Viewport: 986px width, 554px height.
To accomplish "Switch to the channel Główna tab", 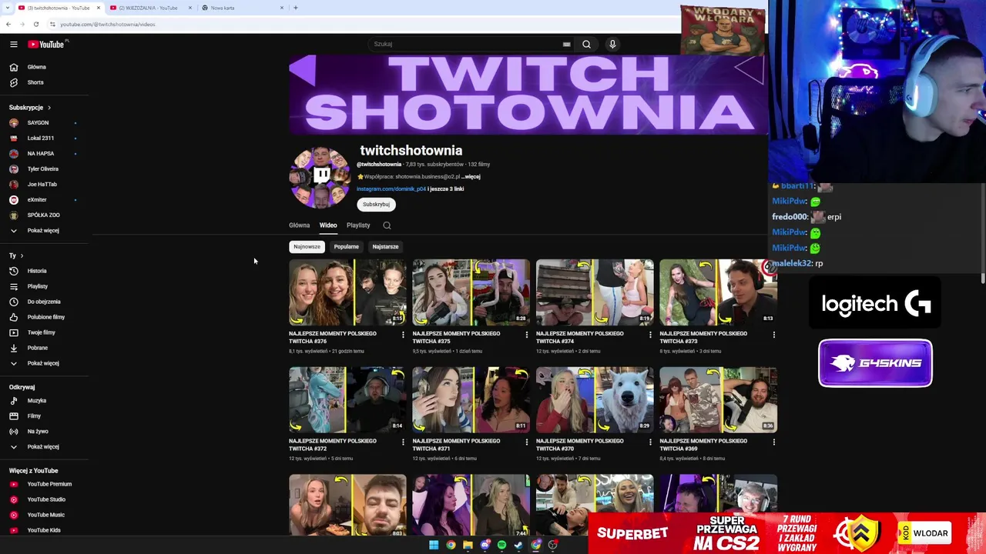I will (x=299, y=225).
